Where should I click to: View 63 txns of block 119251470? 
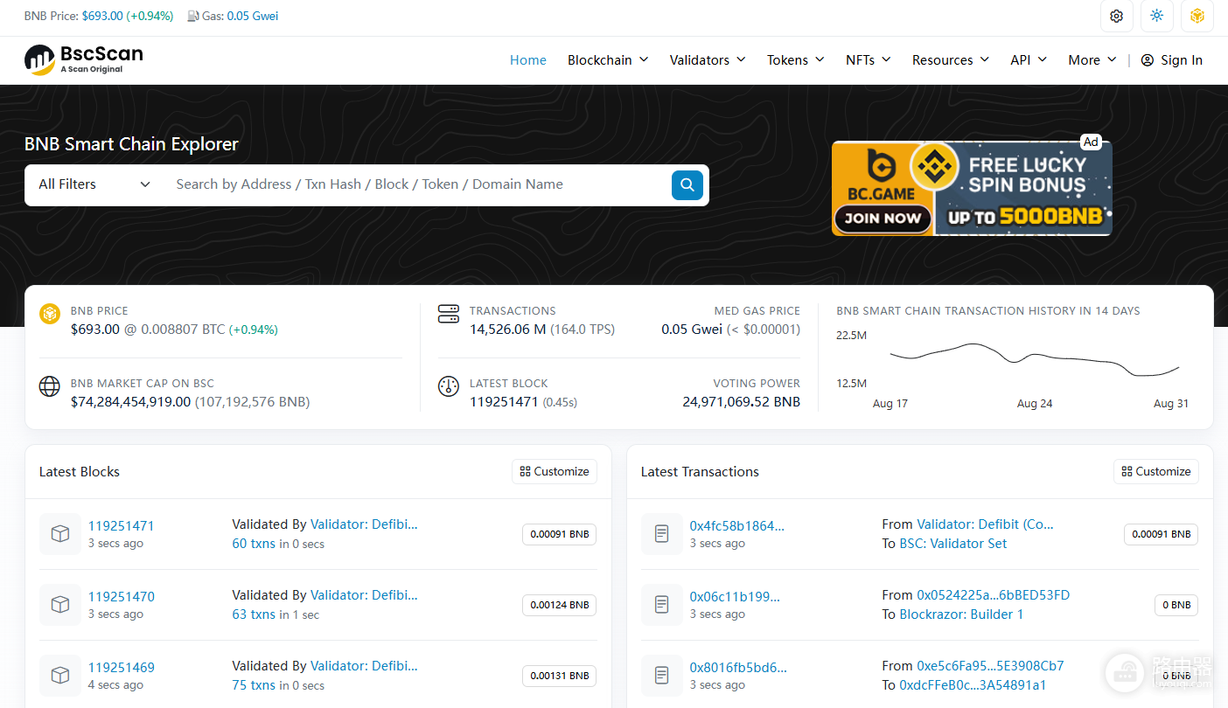pos(254,614)
